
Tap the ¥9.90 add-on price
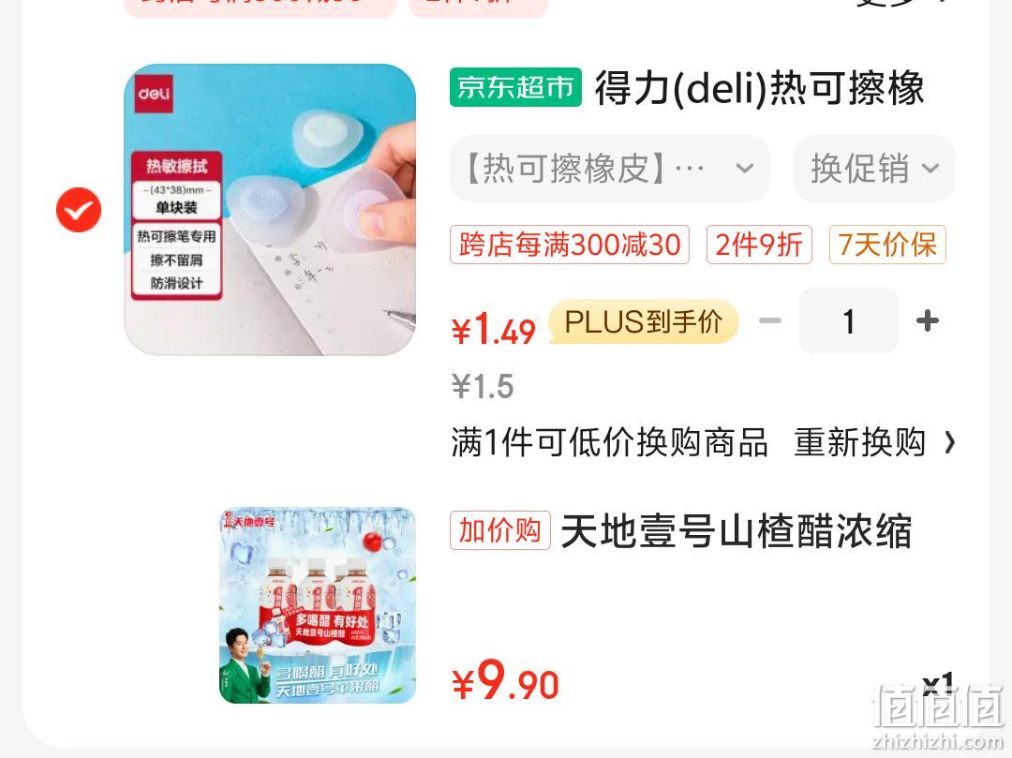[505, 680]
